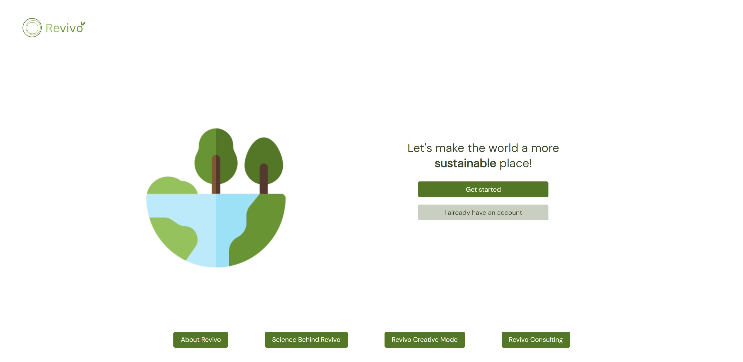
Task: Click the bold word sustainable
Action: click(465, 163)
